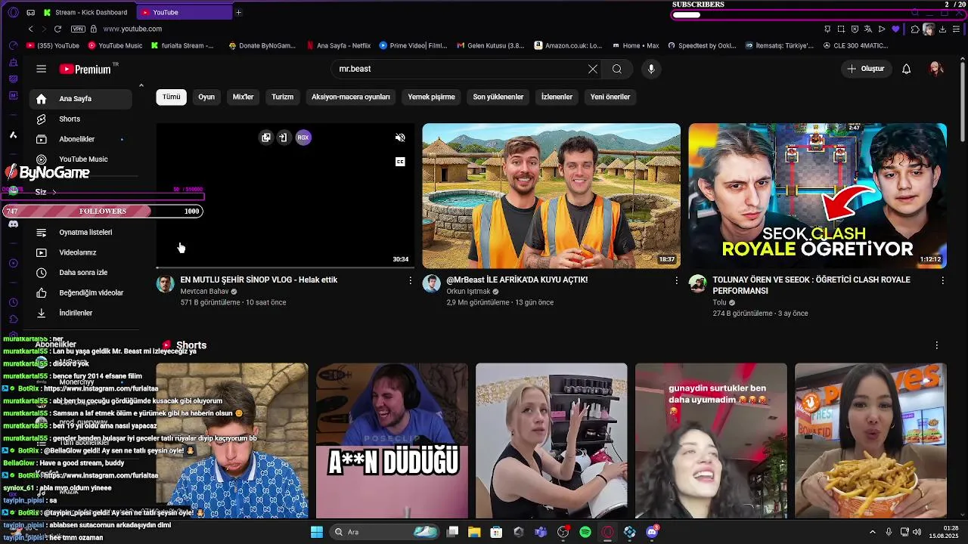Image resolution: width=968 pixels, height=544 pixels.
Task: Open Abonelikler in the sidebar
Action: pyautogui.click(x=81, y=139)
